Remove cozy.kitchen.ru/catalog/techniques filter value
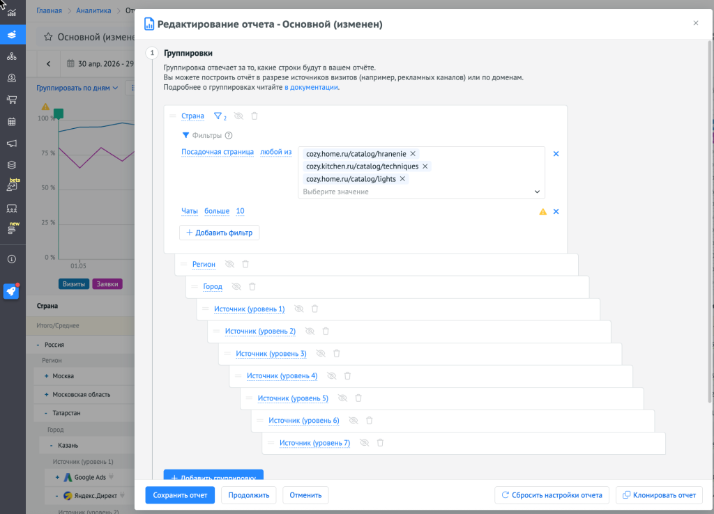This screenshot has width=714, height=514. tap(425, 166)
